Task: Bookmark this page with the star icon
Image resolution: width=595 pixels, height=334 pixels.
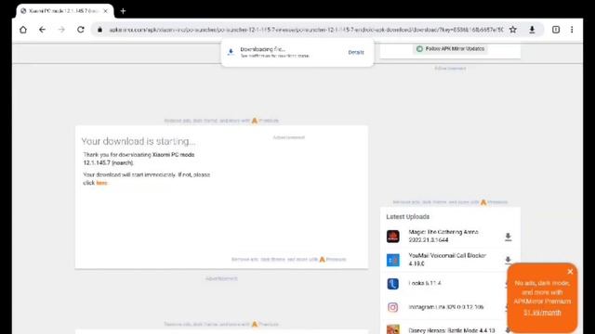Action: point(512,30)
